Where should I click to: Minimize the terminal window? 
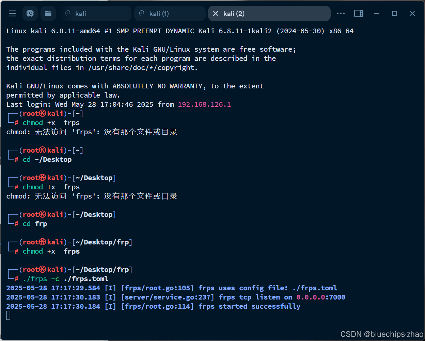(x=376, y=14)
